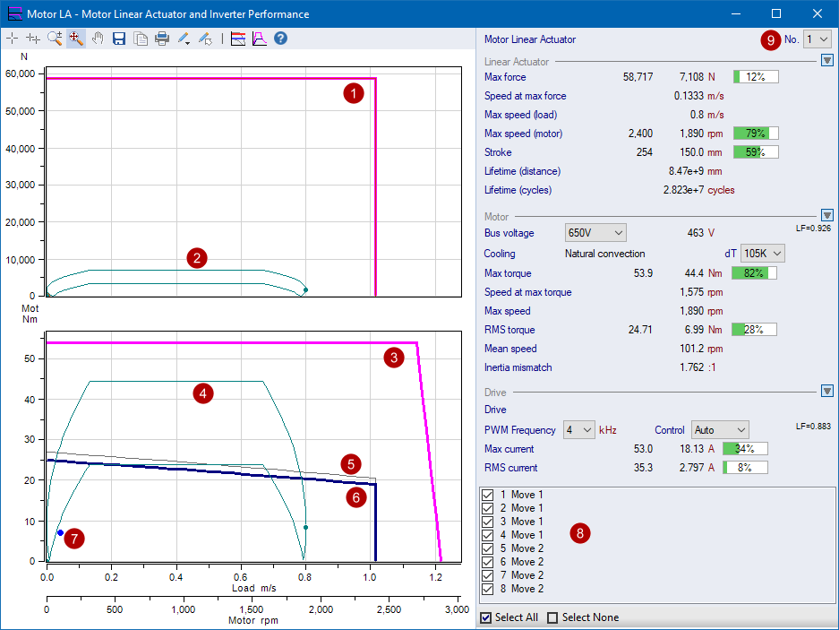
Task: Click the torque-speed curve graph icon
Action: (259, 39)
